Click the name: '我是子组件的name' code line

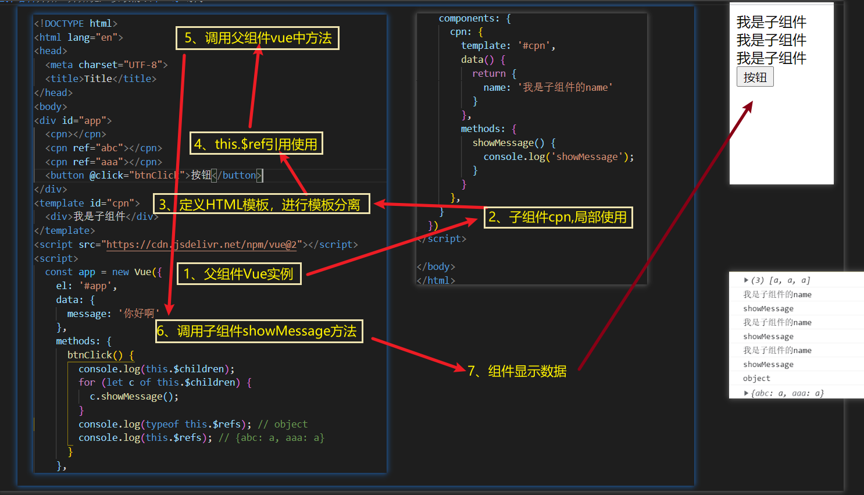(x=548, y=87)
